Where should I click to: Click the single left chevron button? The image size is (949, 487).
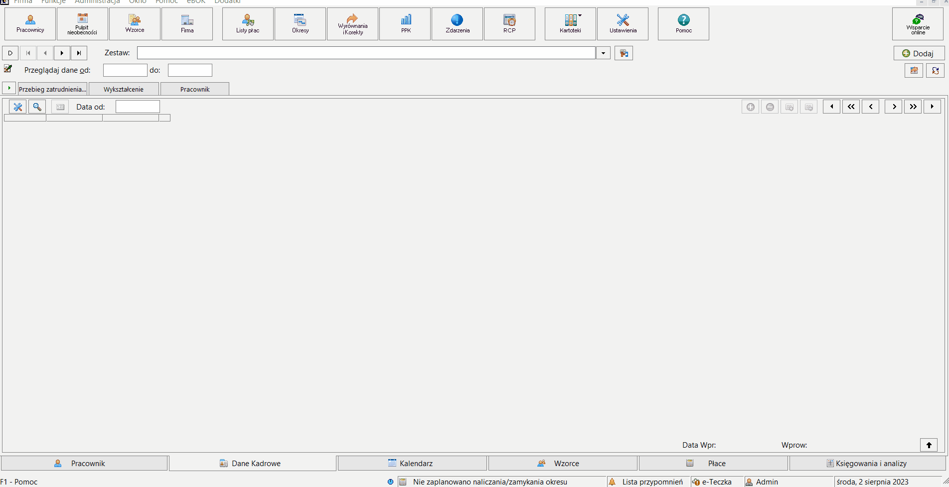click(x=870, y=107)
